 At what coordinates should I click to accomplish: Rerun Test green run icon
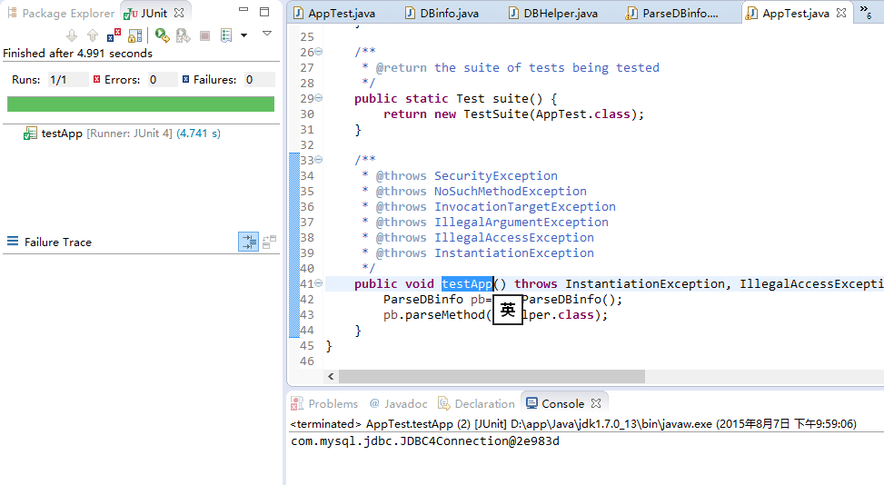pos(163,35)
